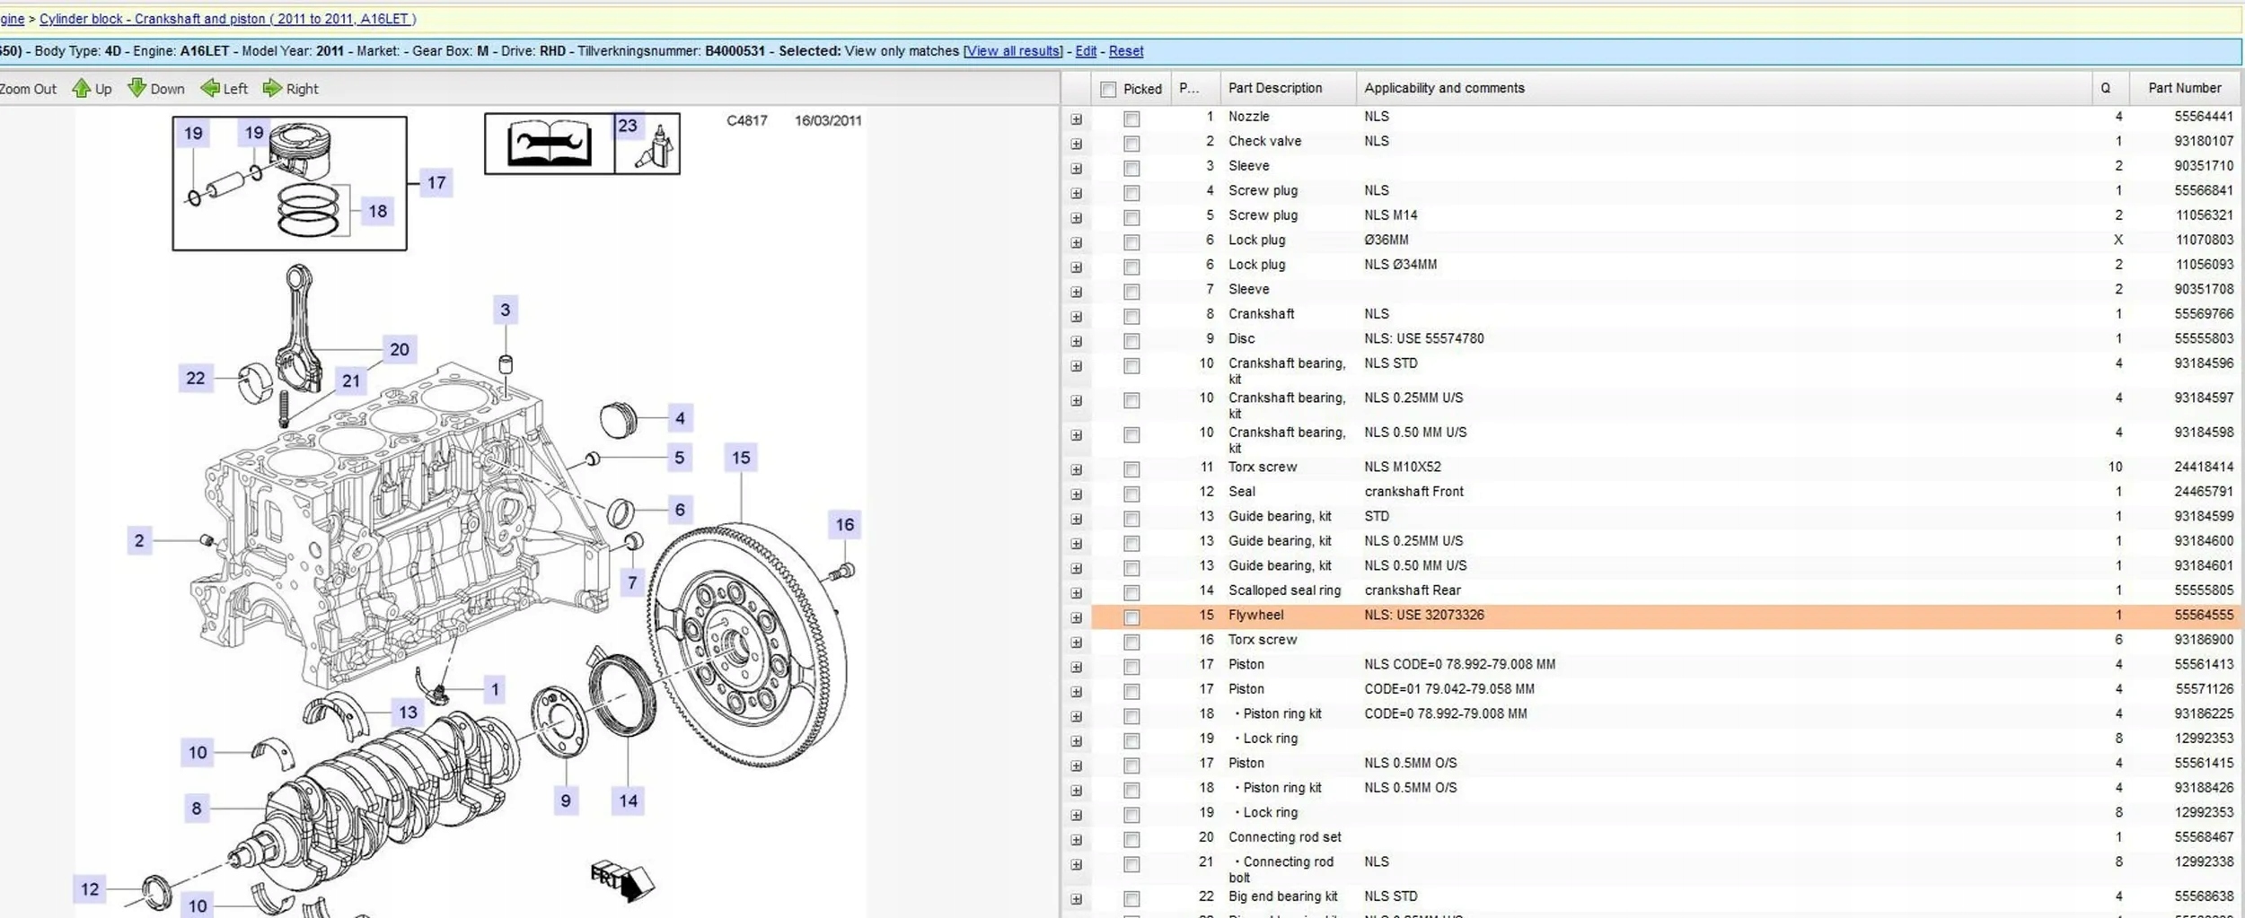2245x918 pixels.
Task: Select callout 15 flywheel in diagram
Action: click(740, 458)
